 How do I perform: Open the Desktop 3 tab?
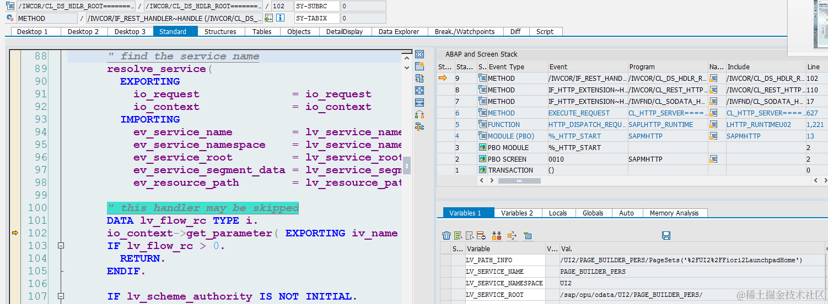click(x=130, y=31)
